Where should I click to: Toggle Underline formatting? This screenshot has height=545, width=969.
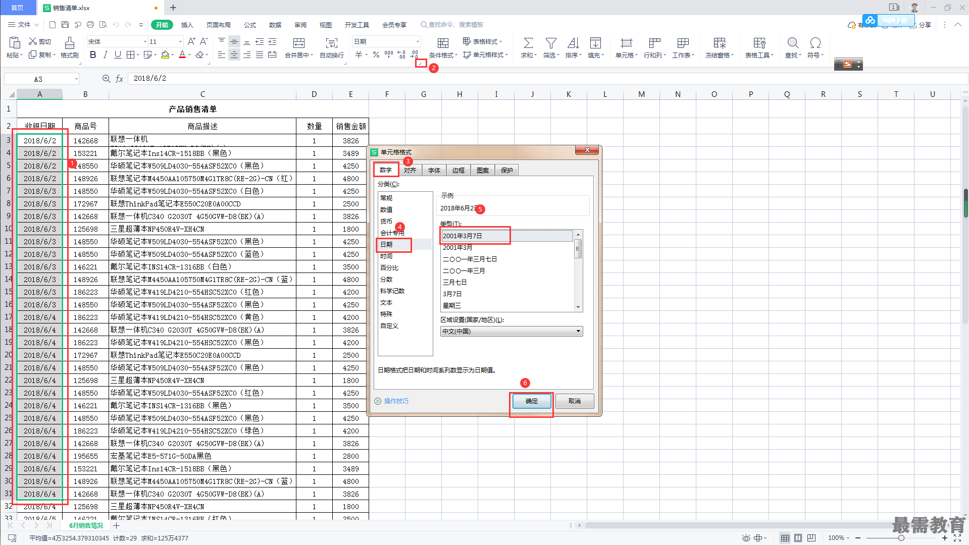point(118,54)
